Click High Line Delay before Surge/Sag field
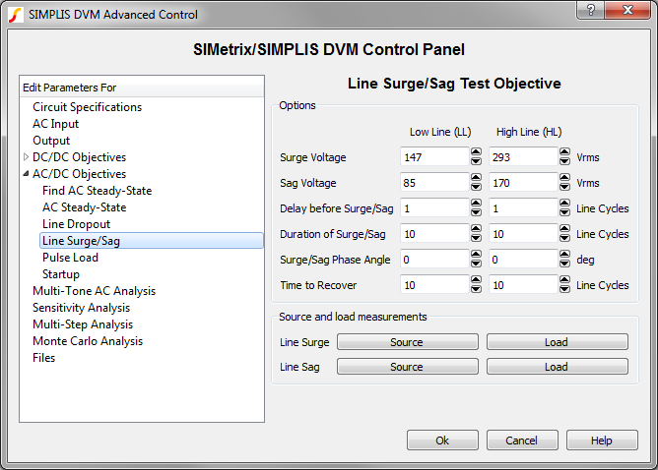Viewport: 658px width, 470px height. (522, 208)
